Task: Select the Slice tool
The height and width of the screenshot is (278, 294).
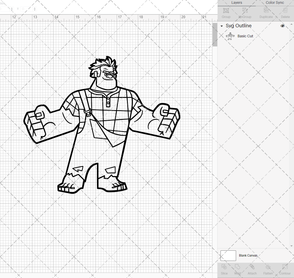Action: (x=224, y=269)
